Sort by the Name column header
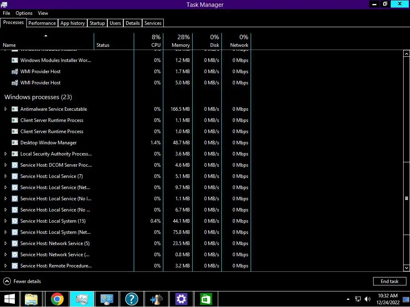Image resolution: width=410 pixels, height=307 pixels. click(47, 41)
